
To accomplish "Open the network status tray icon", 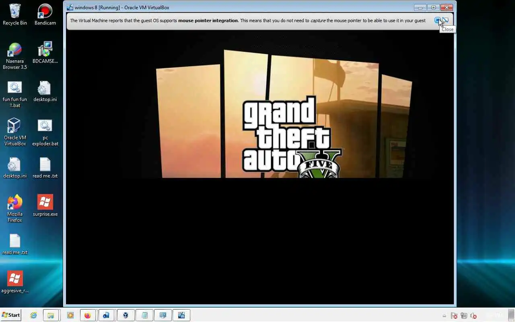I will coord(464,316).
